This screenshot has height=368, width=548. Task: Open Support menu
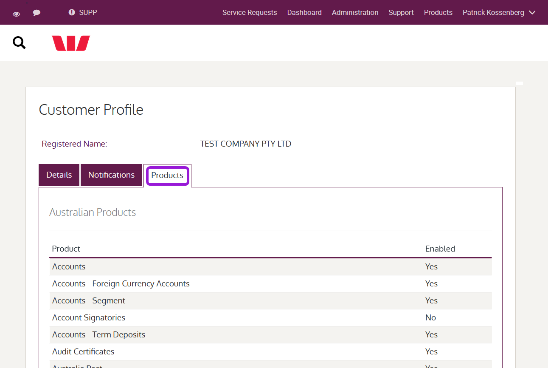point(401,12)
